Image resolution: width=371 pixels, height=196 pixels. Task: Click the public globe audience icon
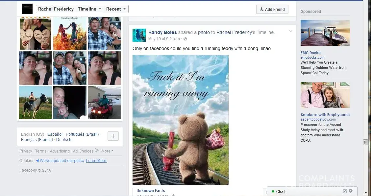(185, 39)
